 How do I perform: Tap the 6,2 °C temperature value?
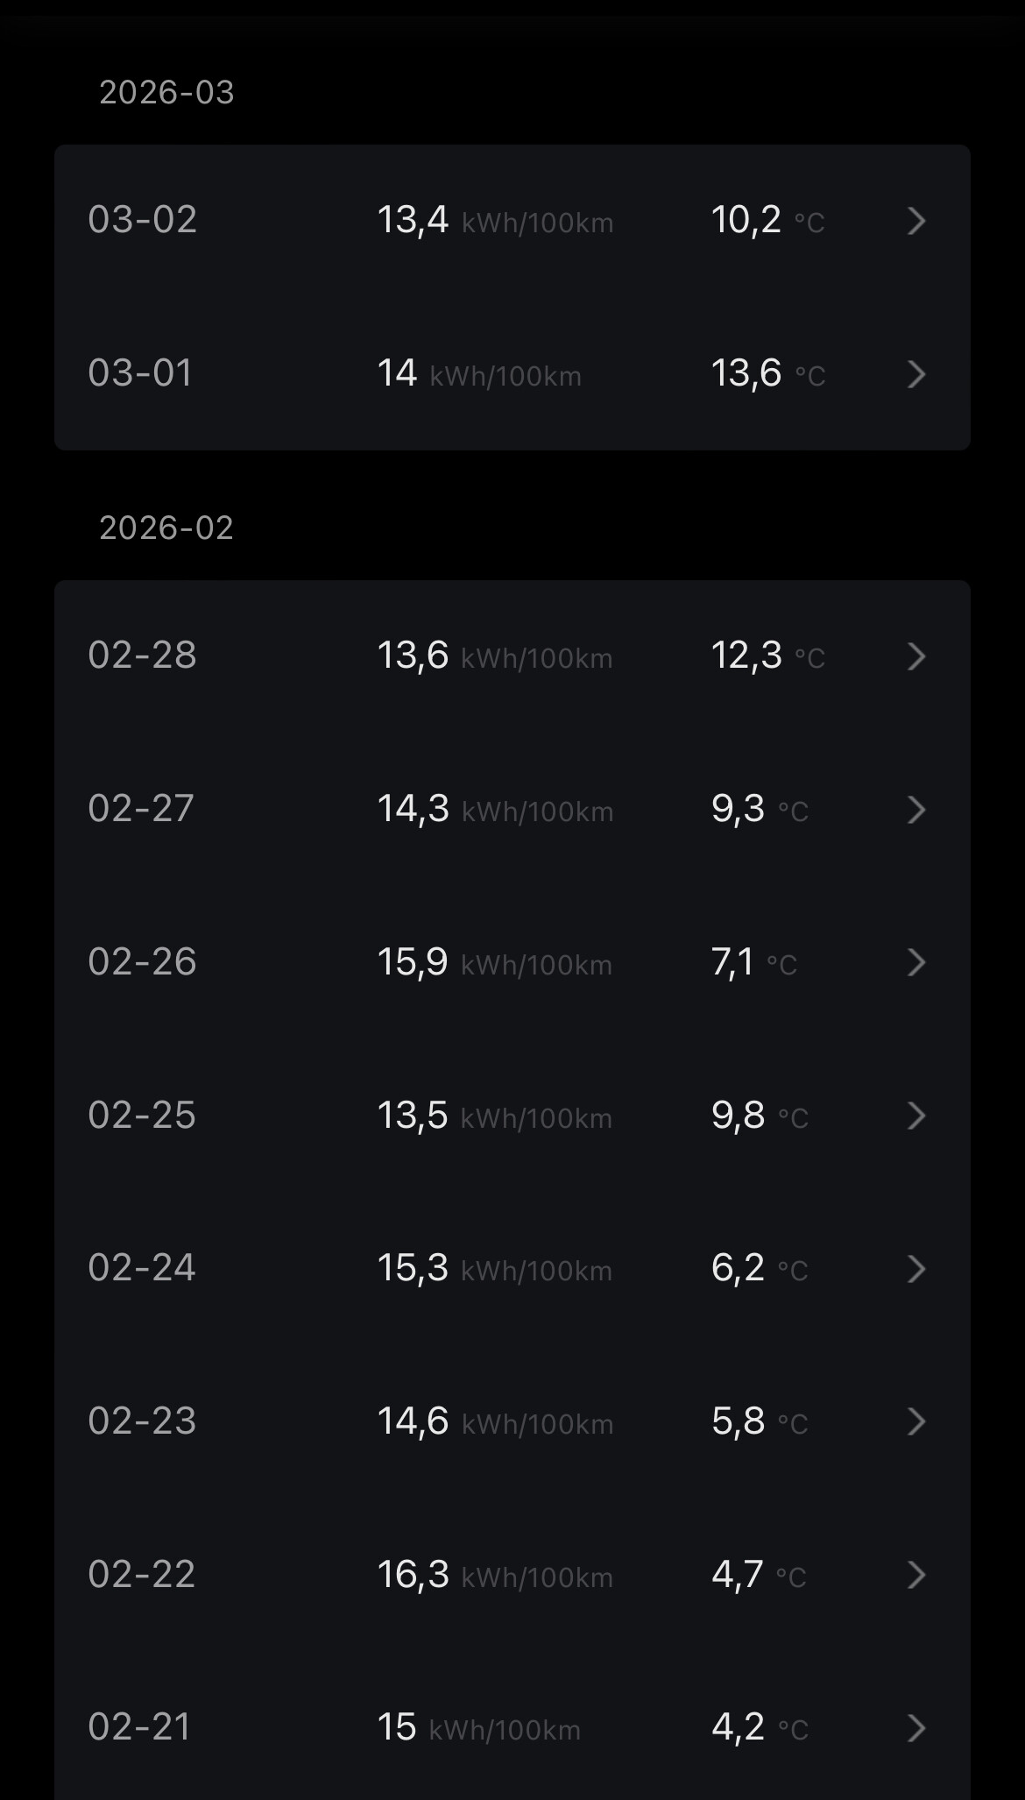tap(759, 1268)
